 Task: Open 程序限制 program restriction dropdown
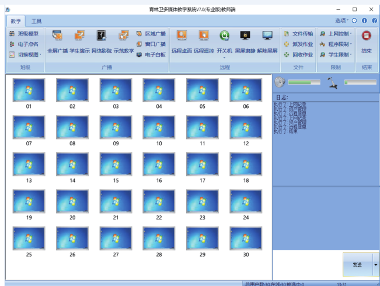336,44
